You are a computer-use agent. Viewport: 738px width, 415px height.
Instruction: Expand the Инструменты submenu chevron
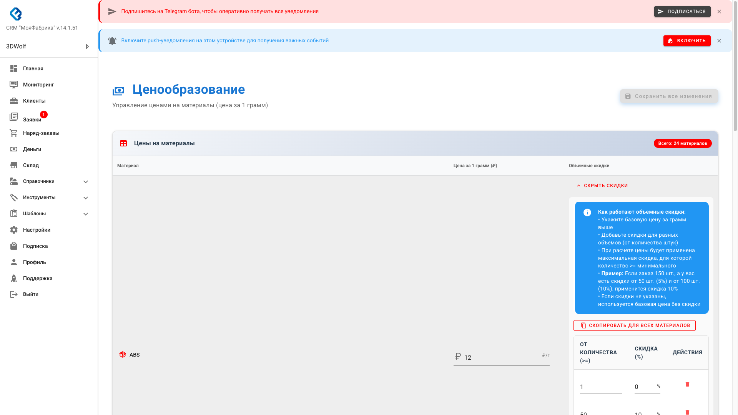(86, 198)
